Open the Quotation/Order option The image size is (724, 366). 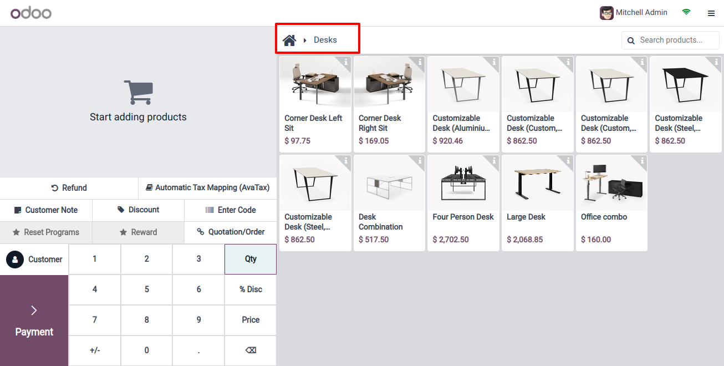tap(231, 232)
